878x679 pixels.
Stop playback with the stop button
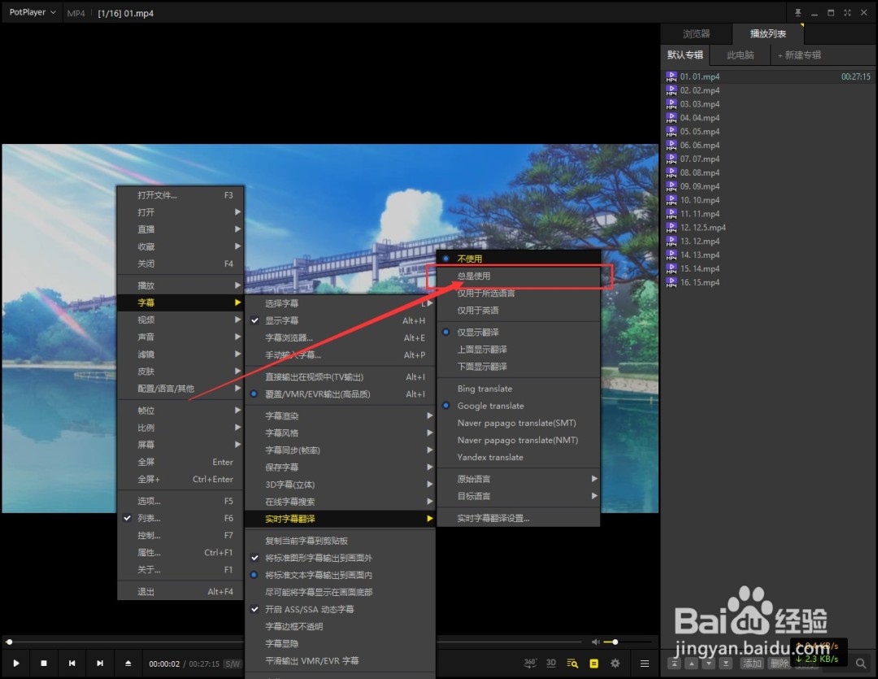click(x=44, y=664)
